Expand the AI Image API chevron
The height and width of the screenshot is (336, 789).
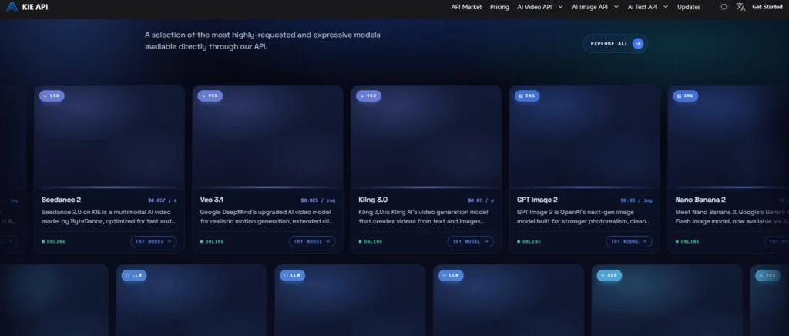pos(616,7)
